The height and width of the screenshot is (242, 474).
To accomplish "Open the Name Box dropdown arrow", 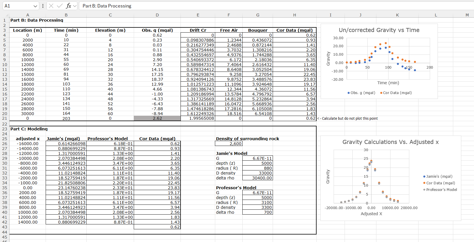I will [35, 6].
